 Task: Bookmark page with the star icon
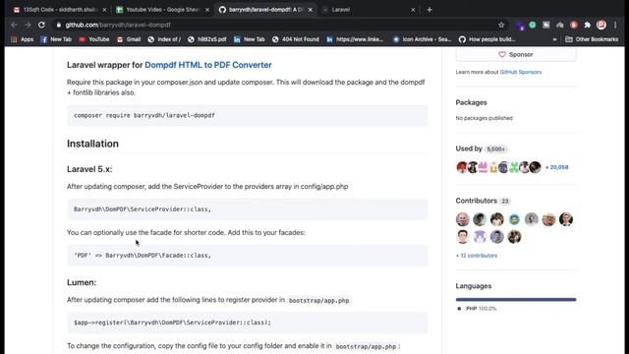[x=501, y=25]
